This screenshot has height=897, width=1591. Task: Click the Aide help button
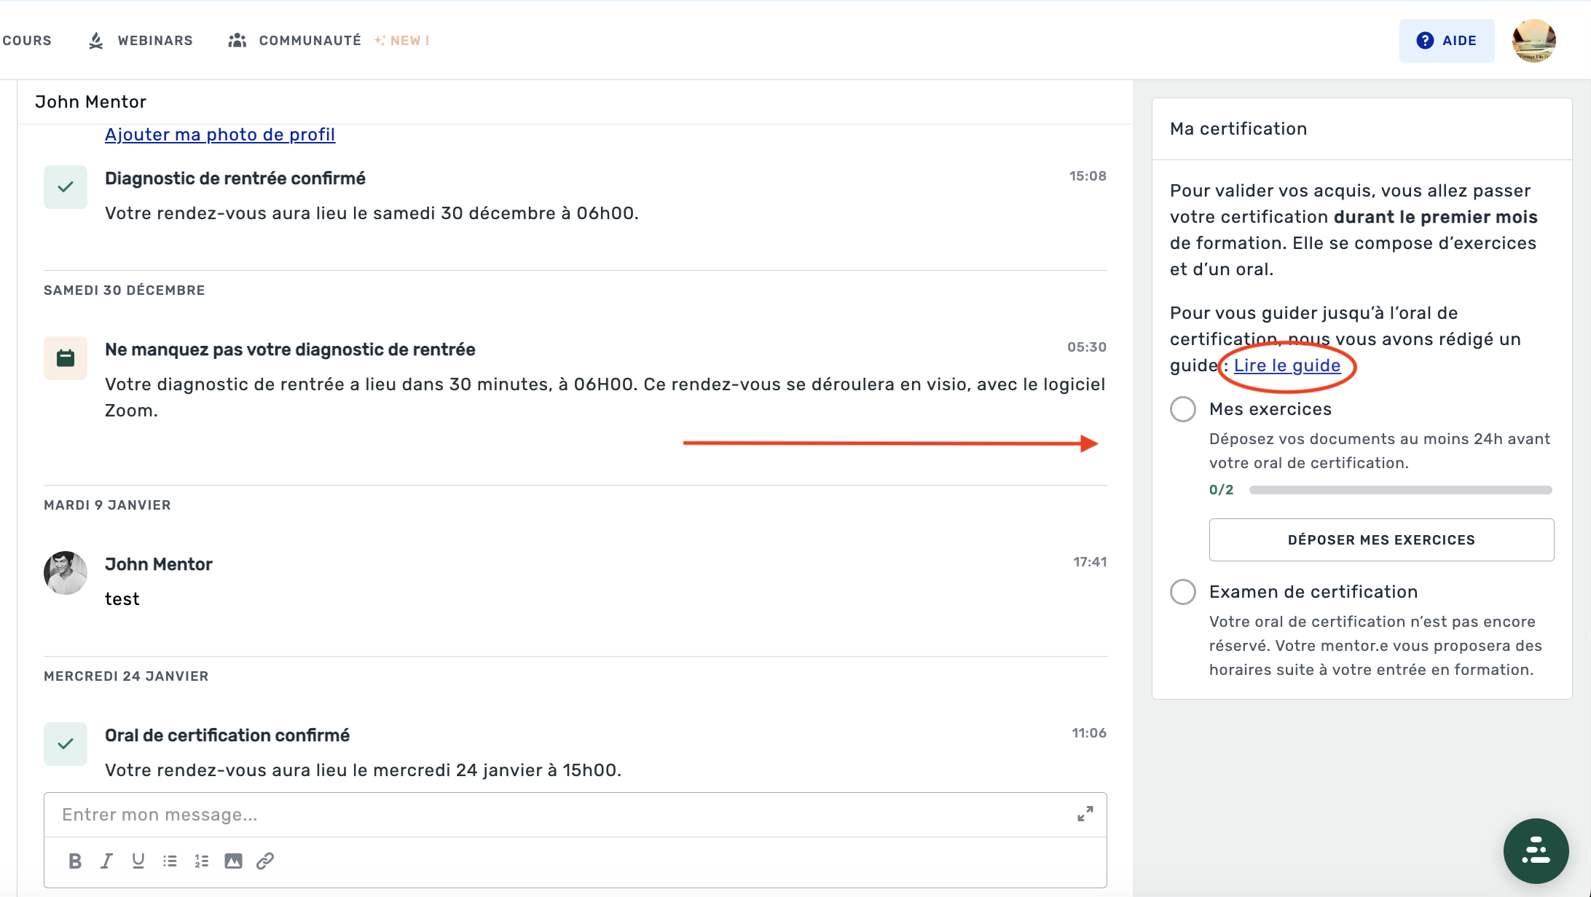point(1446,41)
